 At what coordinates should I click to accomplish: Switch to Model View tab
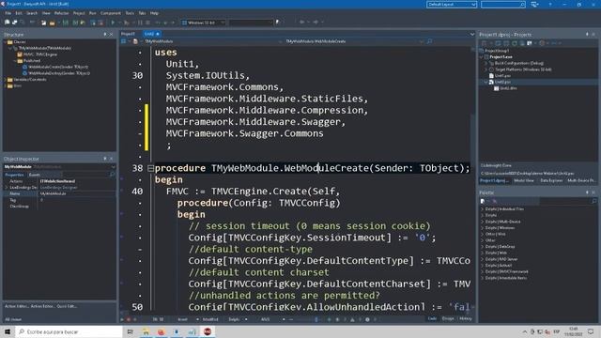click(524, 180)
